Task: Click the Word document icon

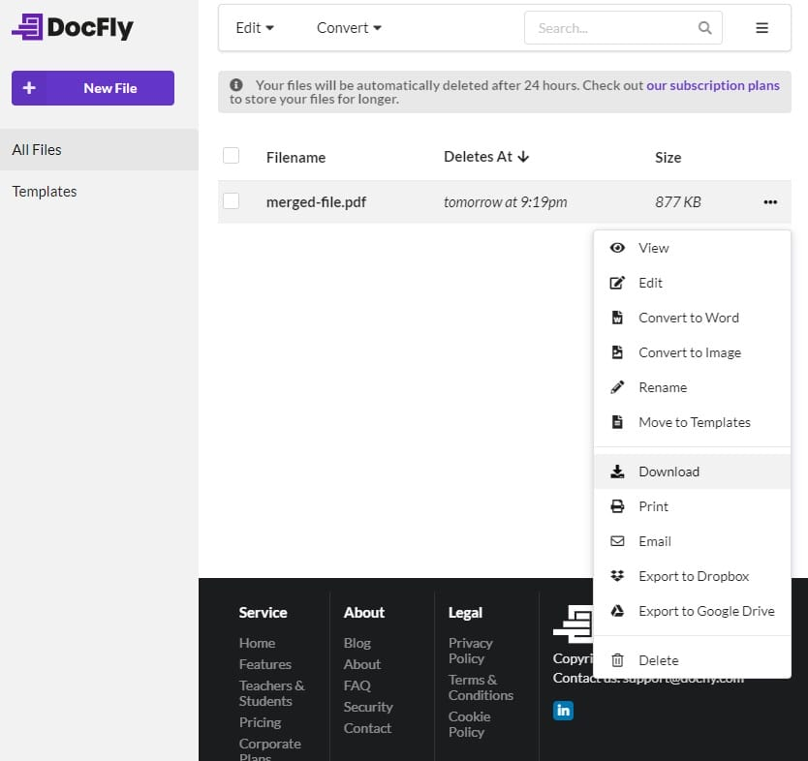Action: pyautogui.click(x=617, y=318)
